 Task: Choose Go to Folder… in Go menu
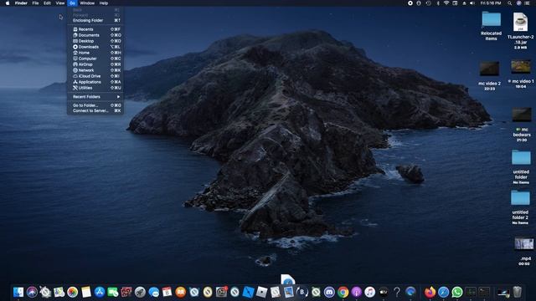click(95, 105)
